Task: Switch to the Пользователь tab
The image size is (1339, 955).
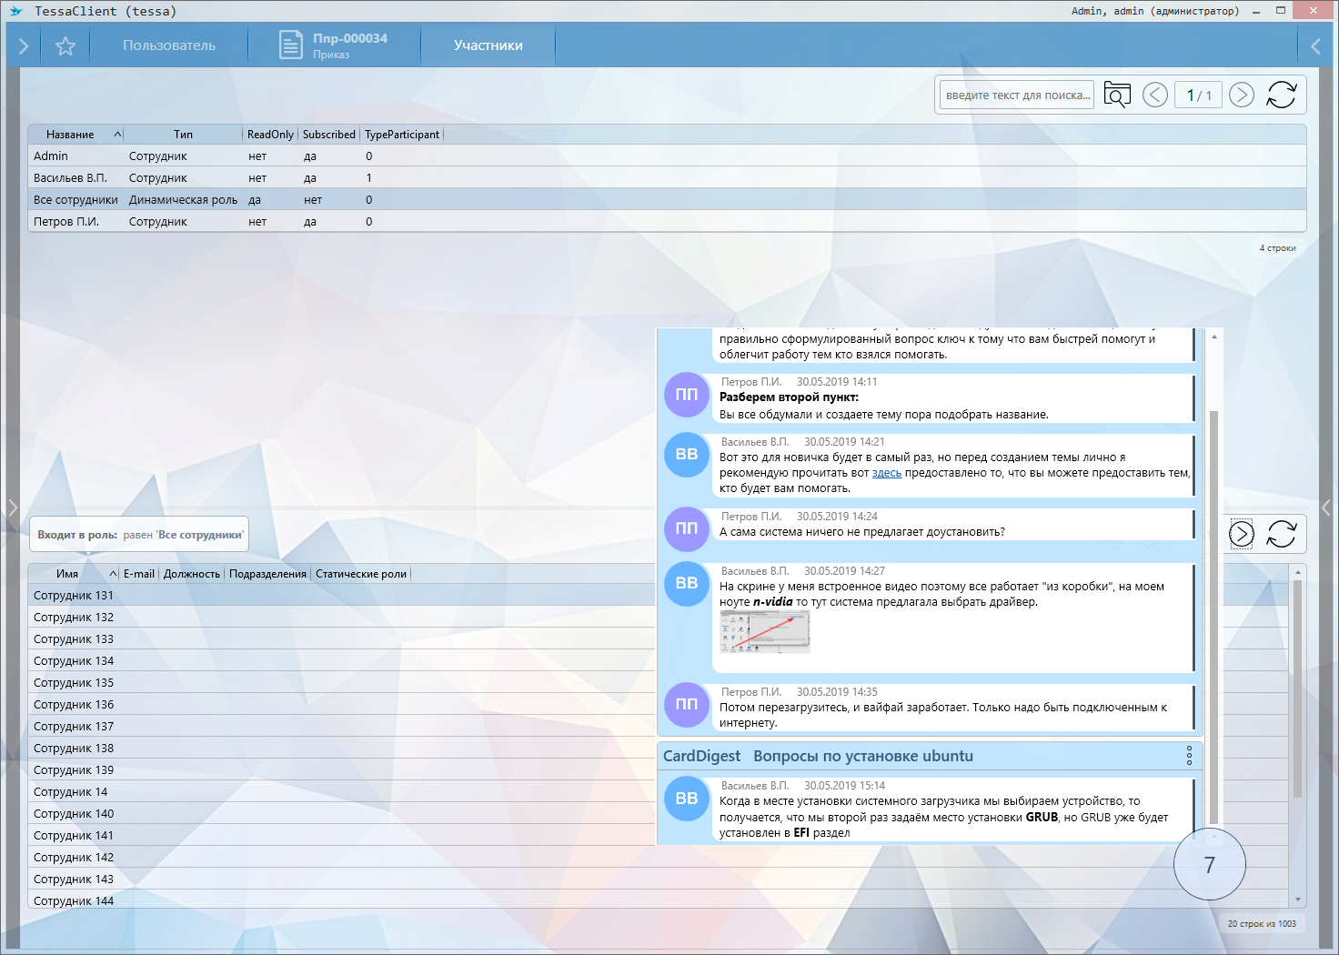Action: click(x=169, y=45)
